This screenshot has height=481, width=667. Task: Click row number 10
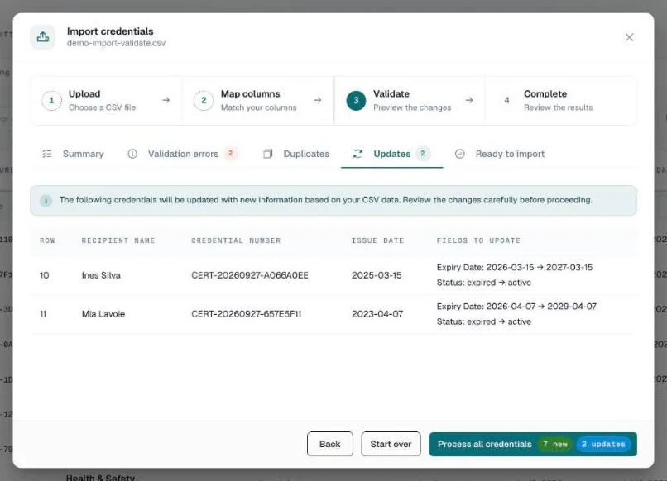pos(44,275)
